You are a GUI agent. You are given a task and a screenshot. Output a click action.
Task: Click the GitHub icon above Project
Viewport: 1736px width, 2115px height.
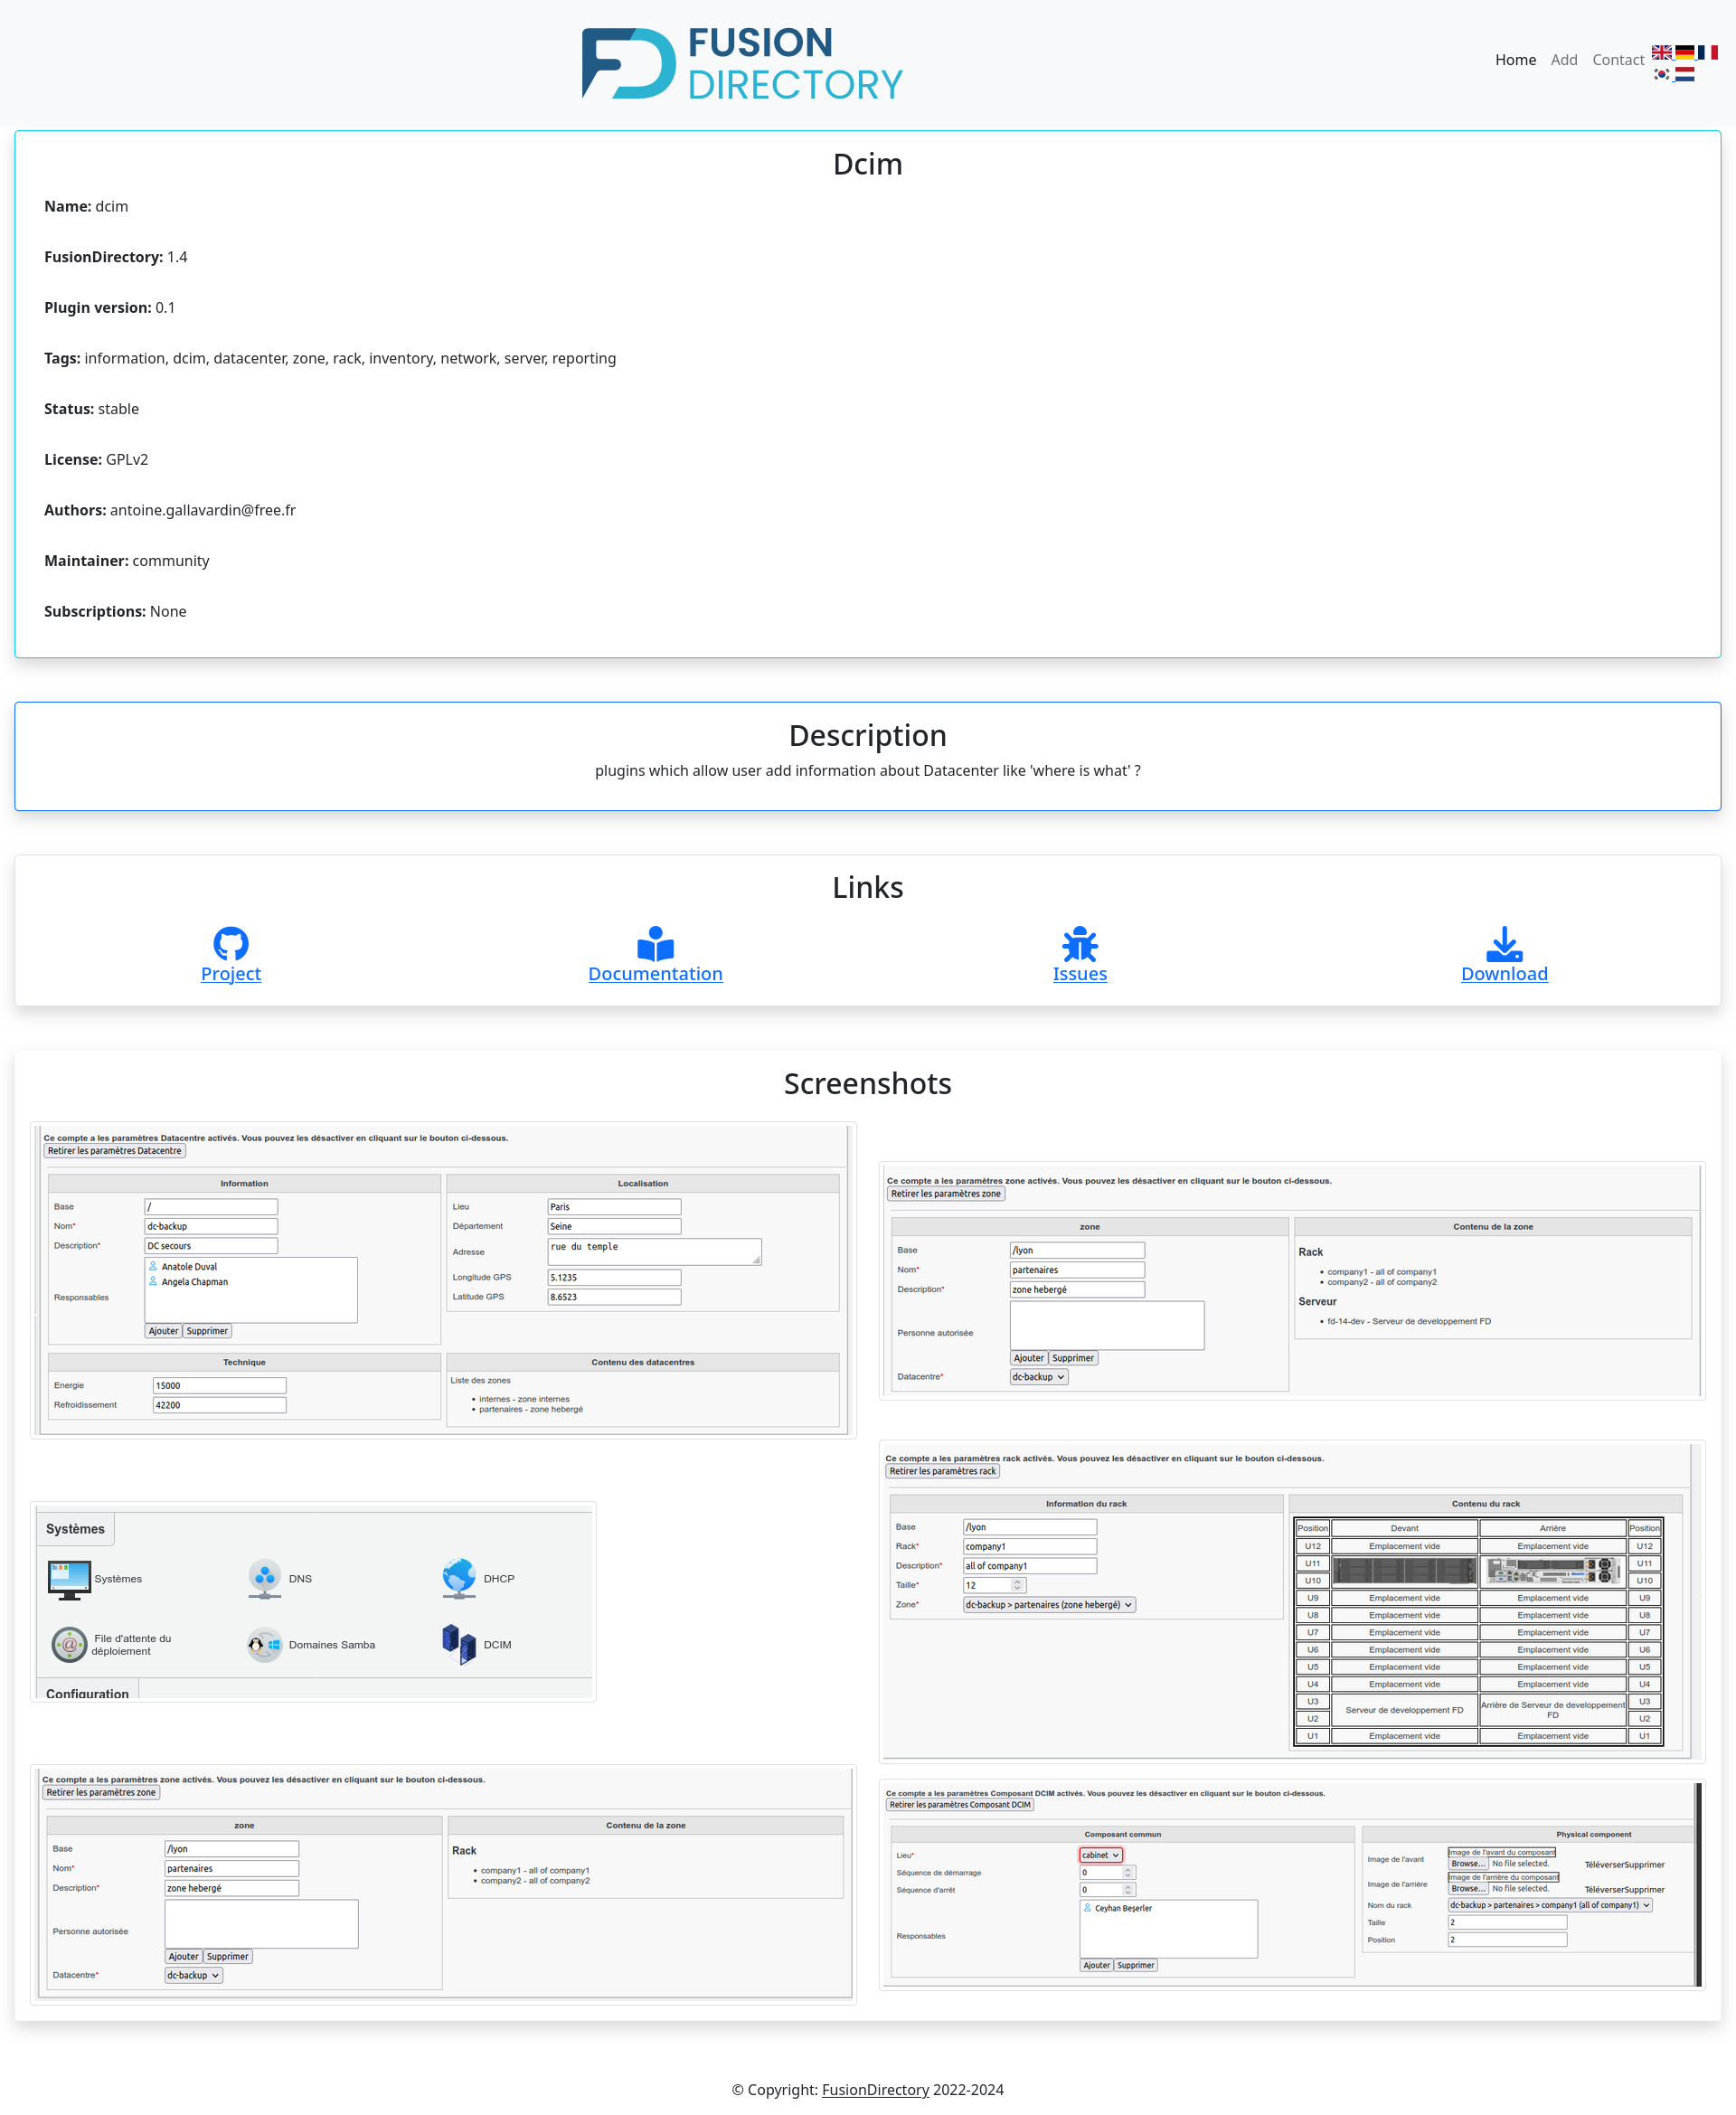231,943
